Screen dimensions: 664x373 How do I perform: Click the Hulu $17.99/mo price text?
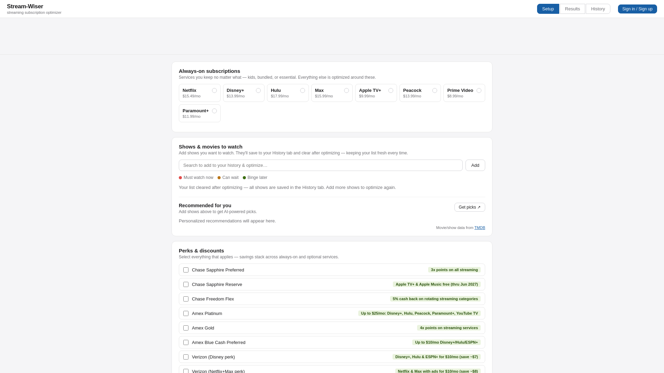[x=280, y=96]
